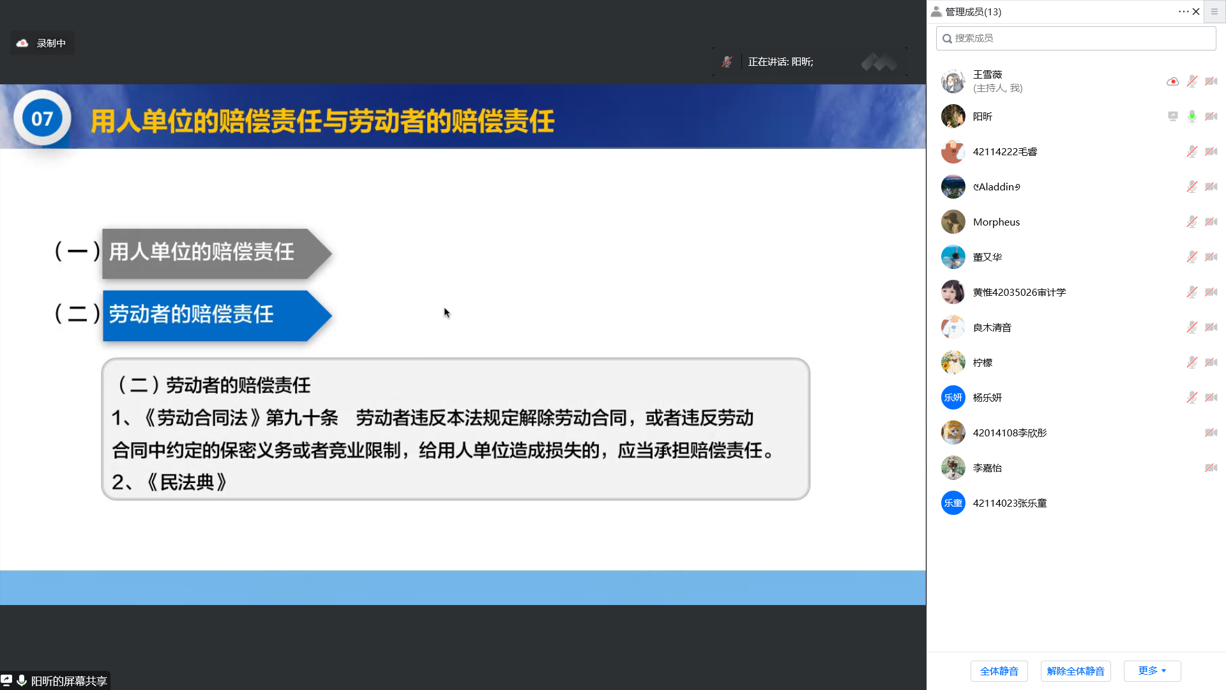Click muted microphone icon for 杨乐妍

(1192, 397)
